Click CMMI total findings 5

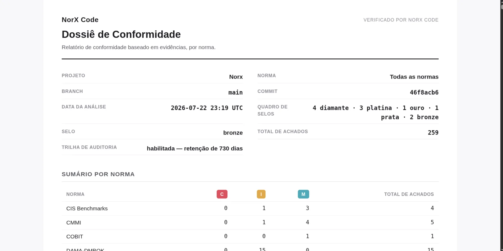pyautogui.click(x=432, y=222)
